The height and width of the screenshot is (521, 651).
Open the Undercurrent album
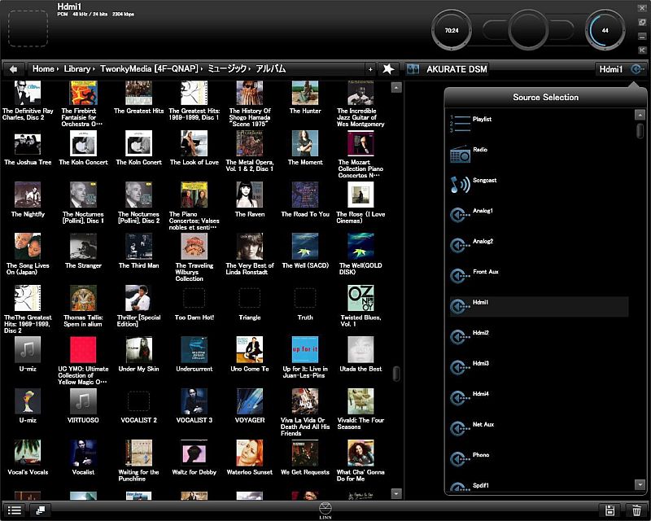pyautogui.click(x=194, y=349)
